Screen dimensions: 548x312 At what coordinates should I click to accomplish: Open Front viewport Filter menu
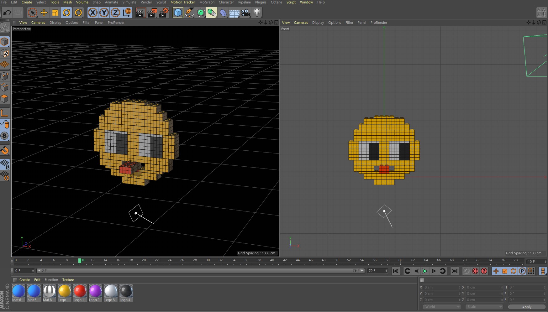tap(349, 23)
